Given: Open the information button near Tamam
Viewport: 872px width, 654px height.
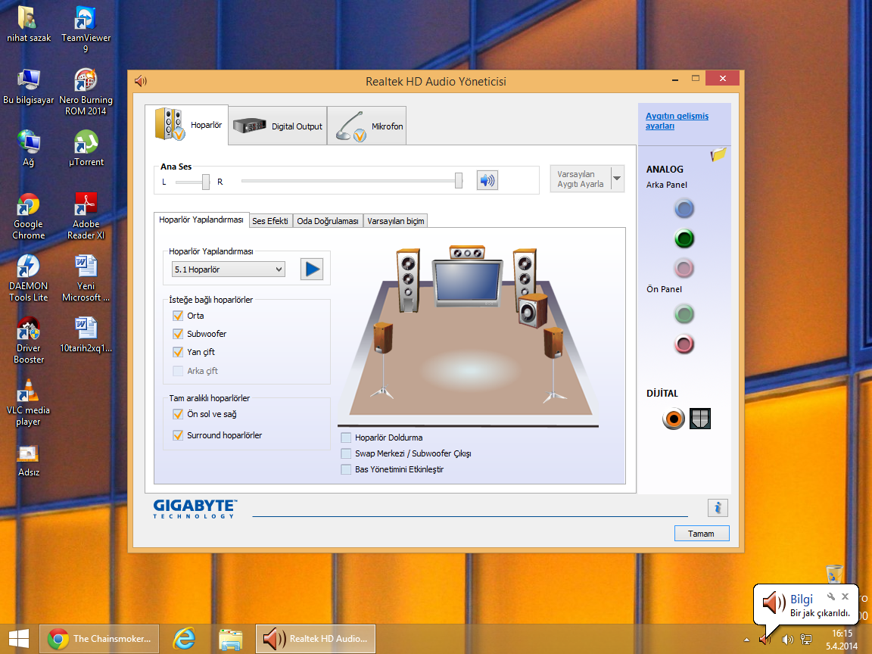Looking at the screenshot, I should pos(718,508).
